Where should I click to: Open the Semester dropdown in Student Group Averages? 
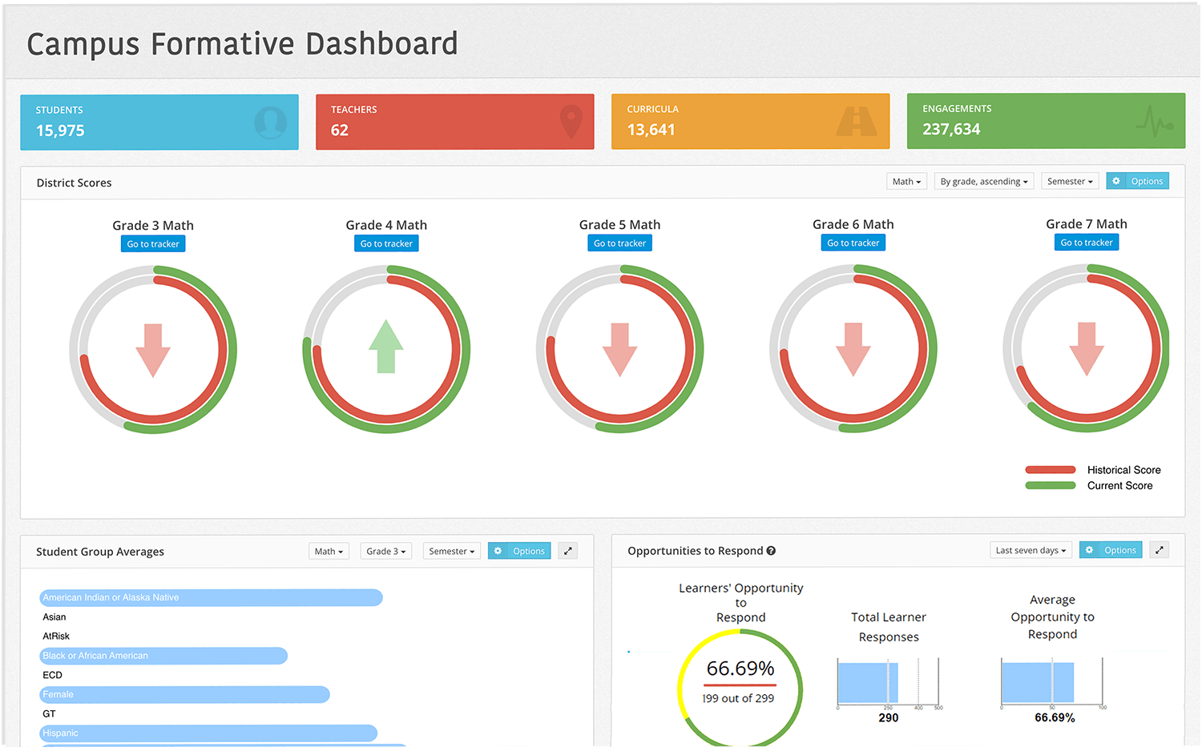(452, 552)
